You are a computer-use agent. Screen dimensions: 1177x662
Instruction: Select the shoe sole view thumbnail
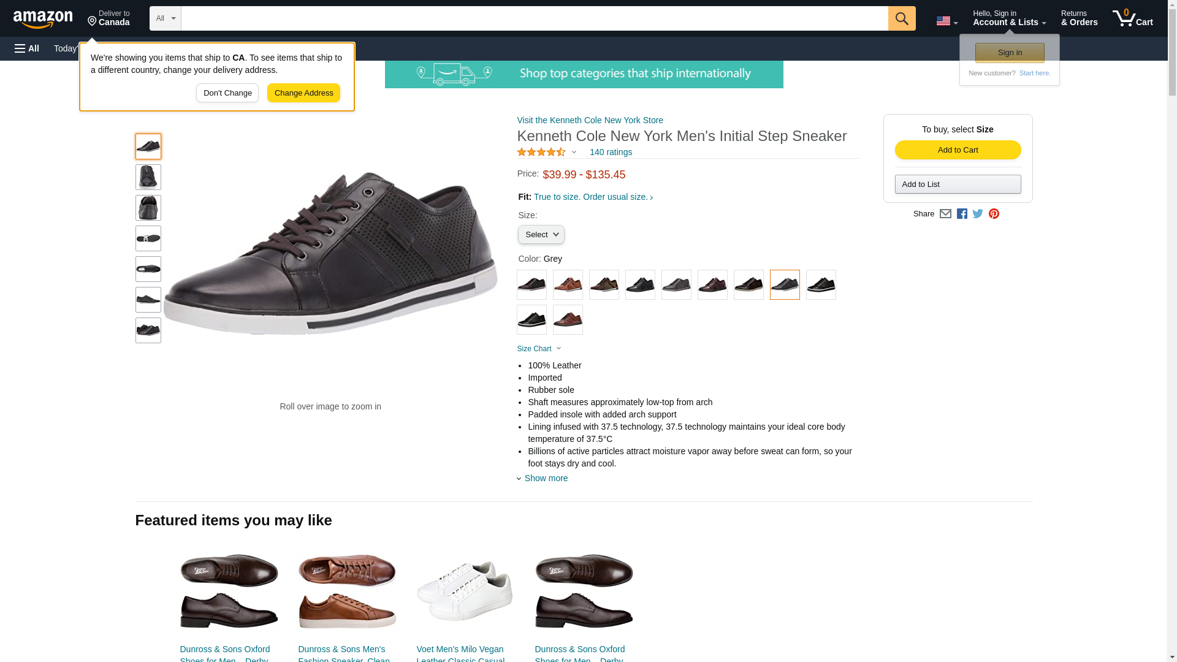coord(148,238)
